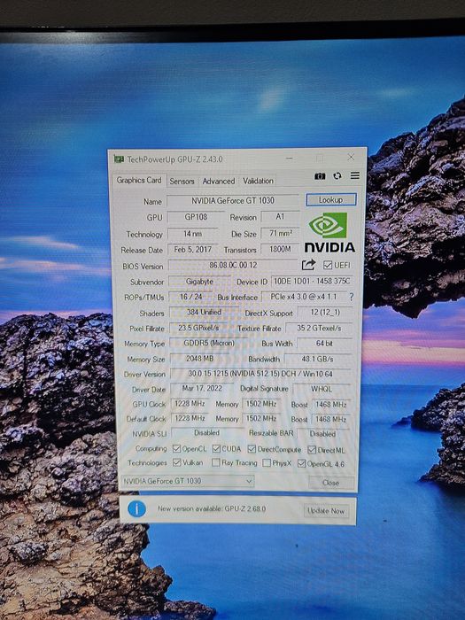Click the Memory Type GDDR5 (Micron) field
465x620 pixels.
(x=209, y=344)
